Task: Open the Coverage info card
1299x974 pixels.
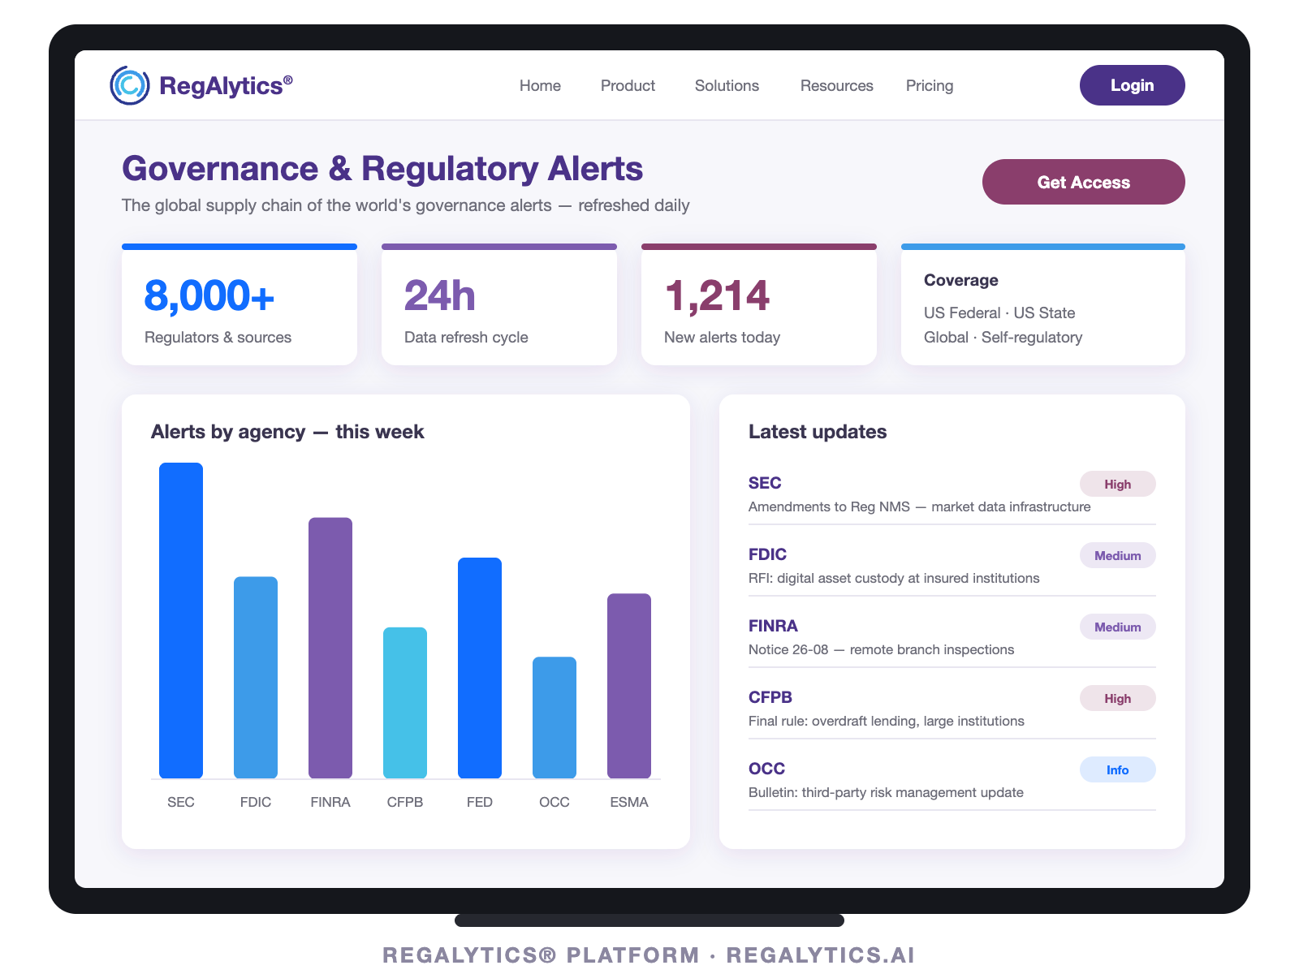Action: 1043,304
